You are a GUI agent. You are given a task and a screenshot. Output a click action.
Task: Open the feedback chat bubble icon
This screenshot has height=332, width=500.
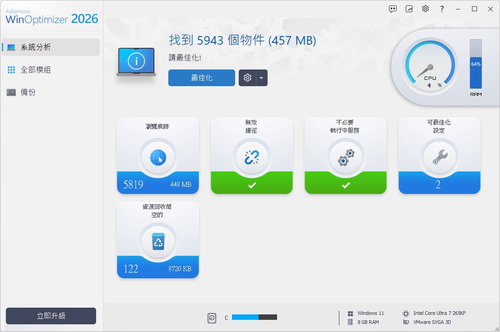point(393,9)
